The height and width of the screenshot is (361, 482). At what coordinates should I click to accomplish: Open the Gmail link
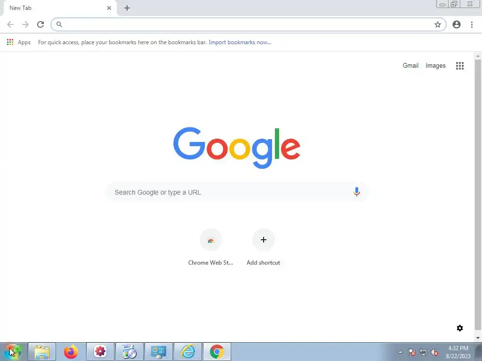(410, 65)
